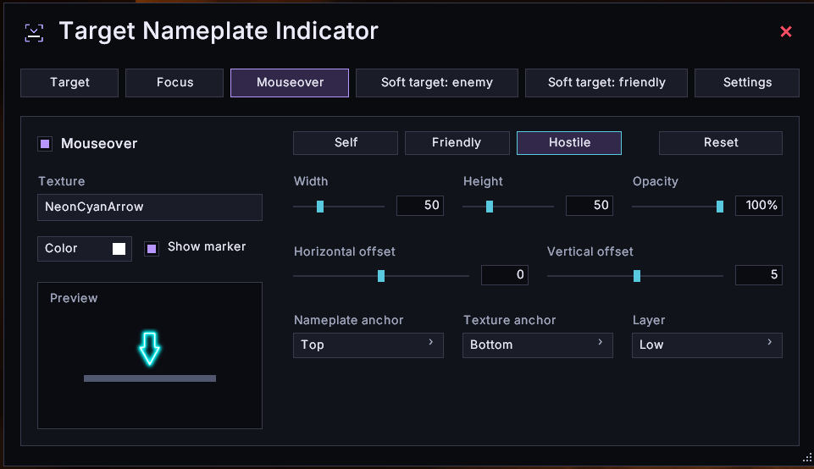Open the Color picker button
The width and height of the screenshot is (814, 469).
[x=85, y=249]
